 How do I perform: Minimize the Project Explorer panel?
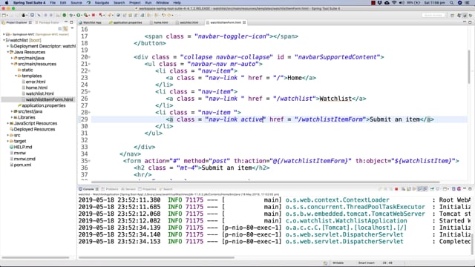point(66,22)
